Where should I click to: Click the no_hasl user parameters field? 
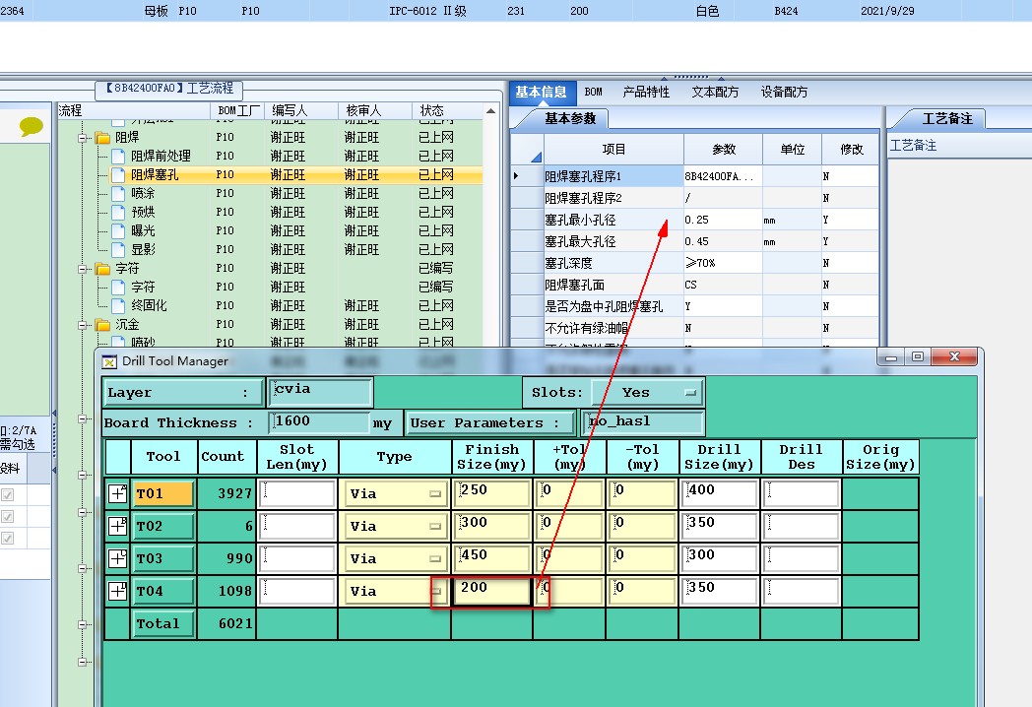pos(644,422)
